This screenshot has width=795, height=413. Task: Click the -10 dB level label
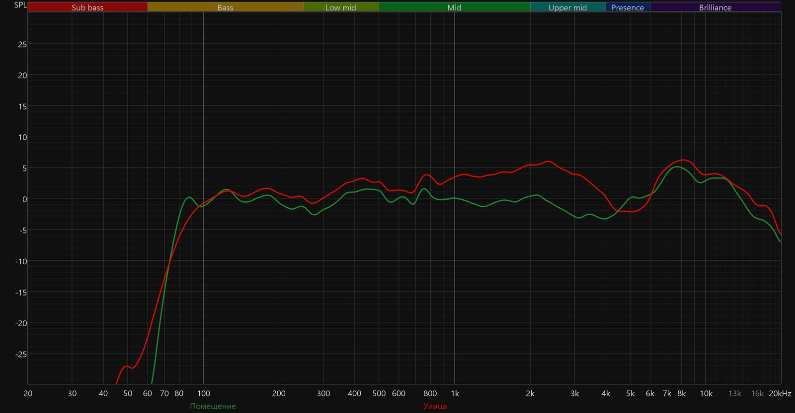tap(21, 261)
